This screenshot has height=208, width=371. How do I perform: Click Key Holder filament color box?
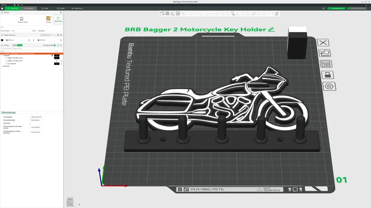pos(56,64)
